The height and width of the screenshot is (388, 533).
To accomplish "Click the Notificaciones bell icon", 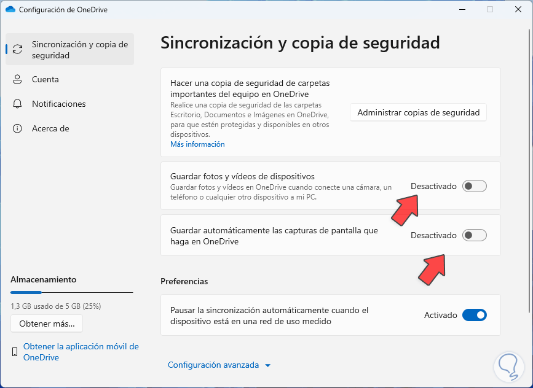I will 17,104.
